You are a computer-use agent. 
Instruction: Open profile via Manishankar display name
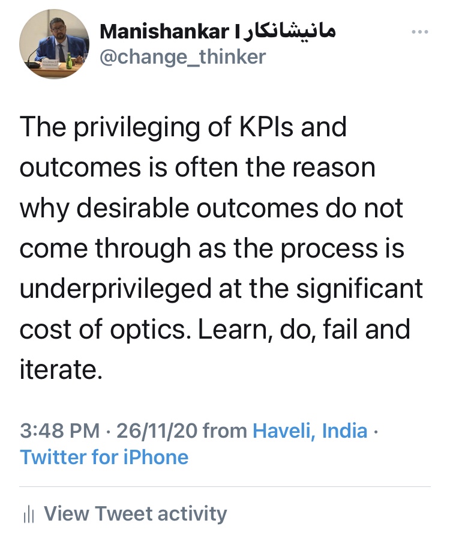tap(165, 32)
